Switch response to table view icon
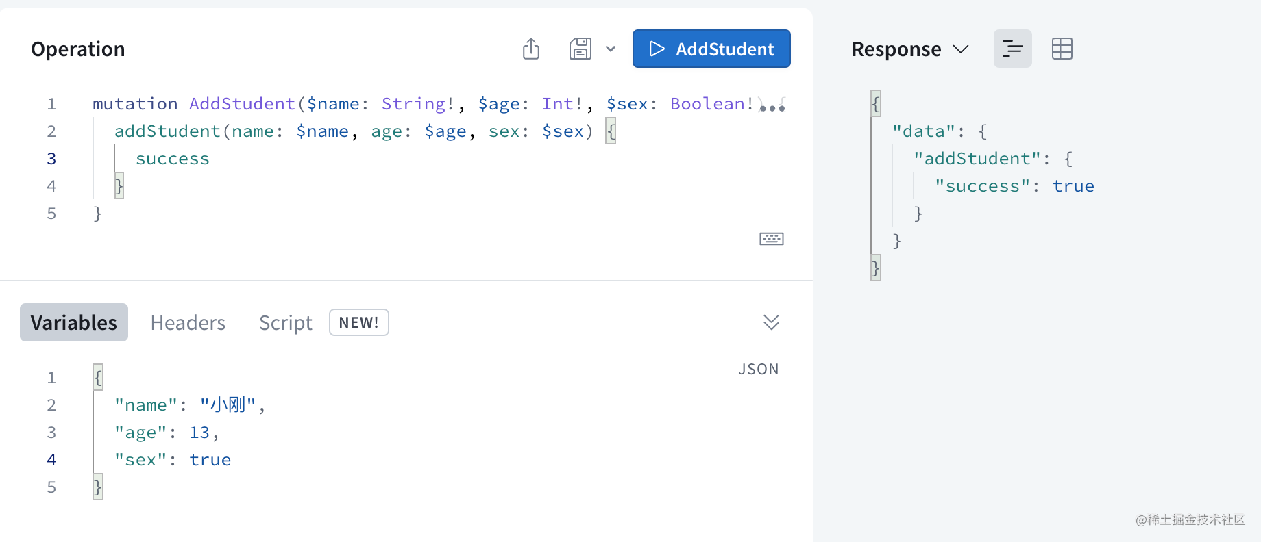 tap(1062, 49)
